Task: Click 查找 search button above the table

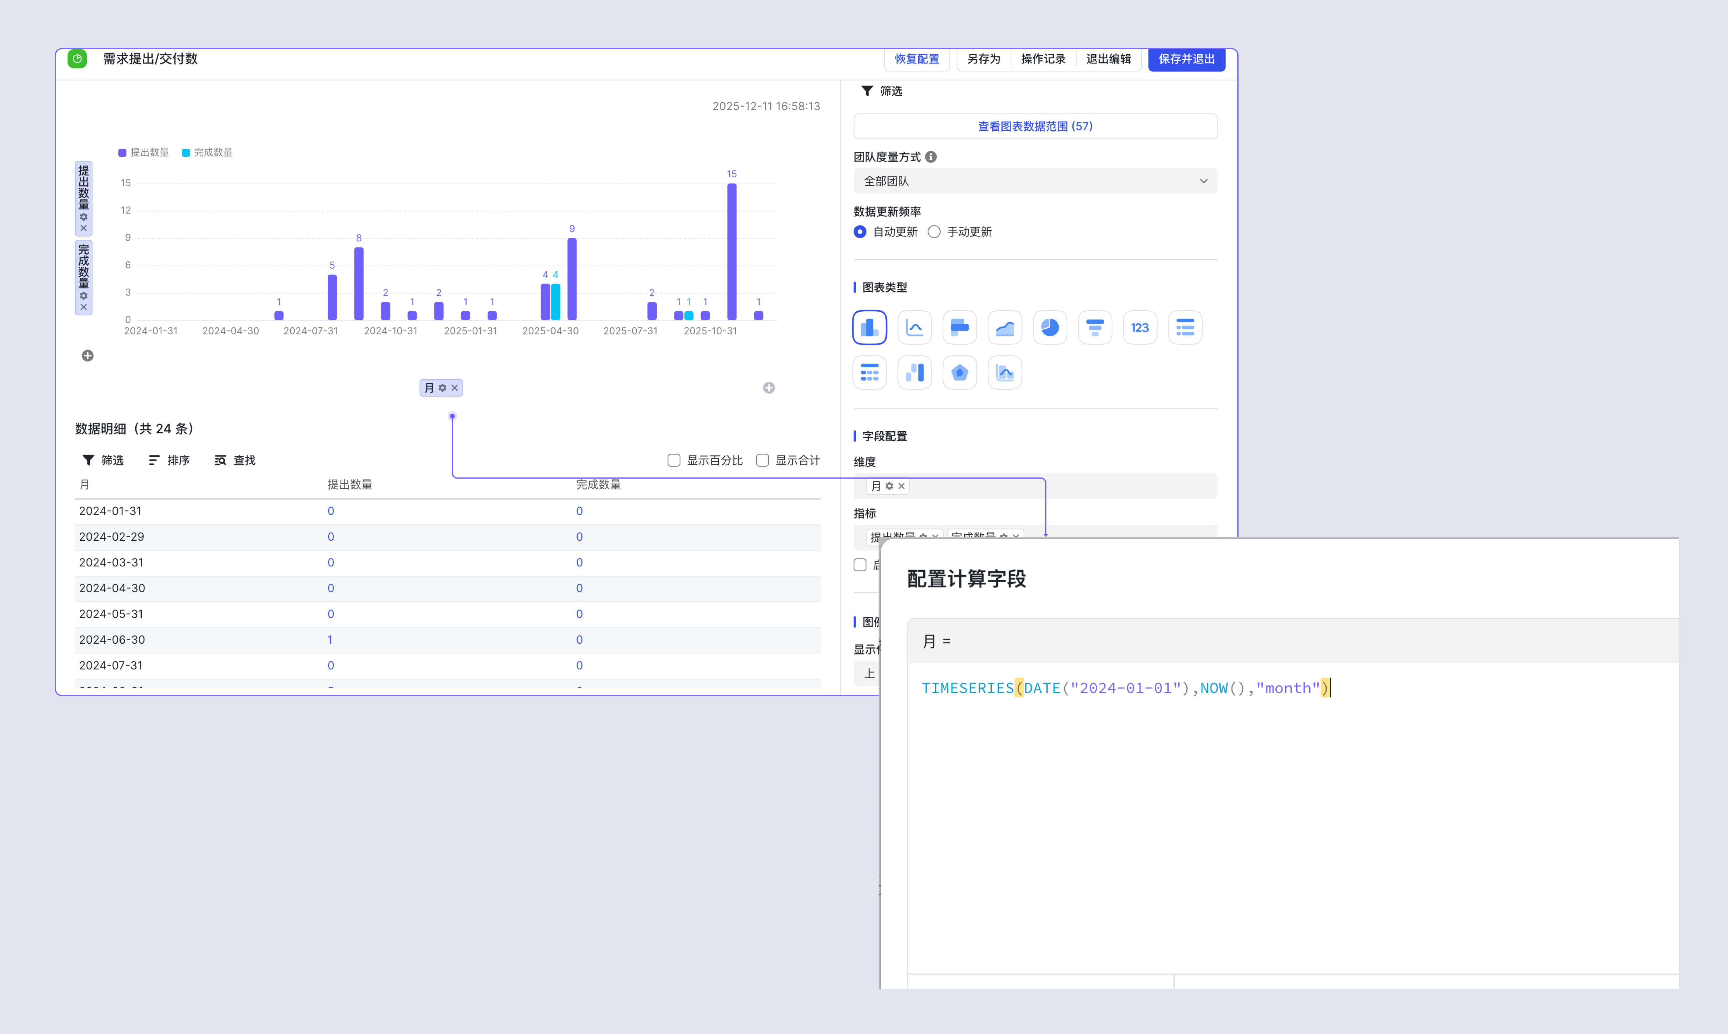Action: (235, 461)
